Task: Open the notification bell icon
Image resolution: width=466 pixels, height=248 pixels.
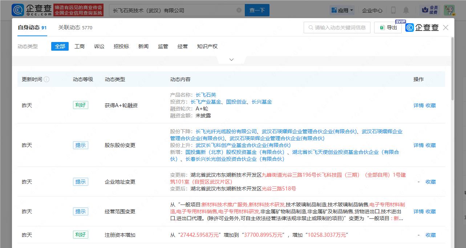Action: [406, 10]
